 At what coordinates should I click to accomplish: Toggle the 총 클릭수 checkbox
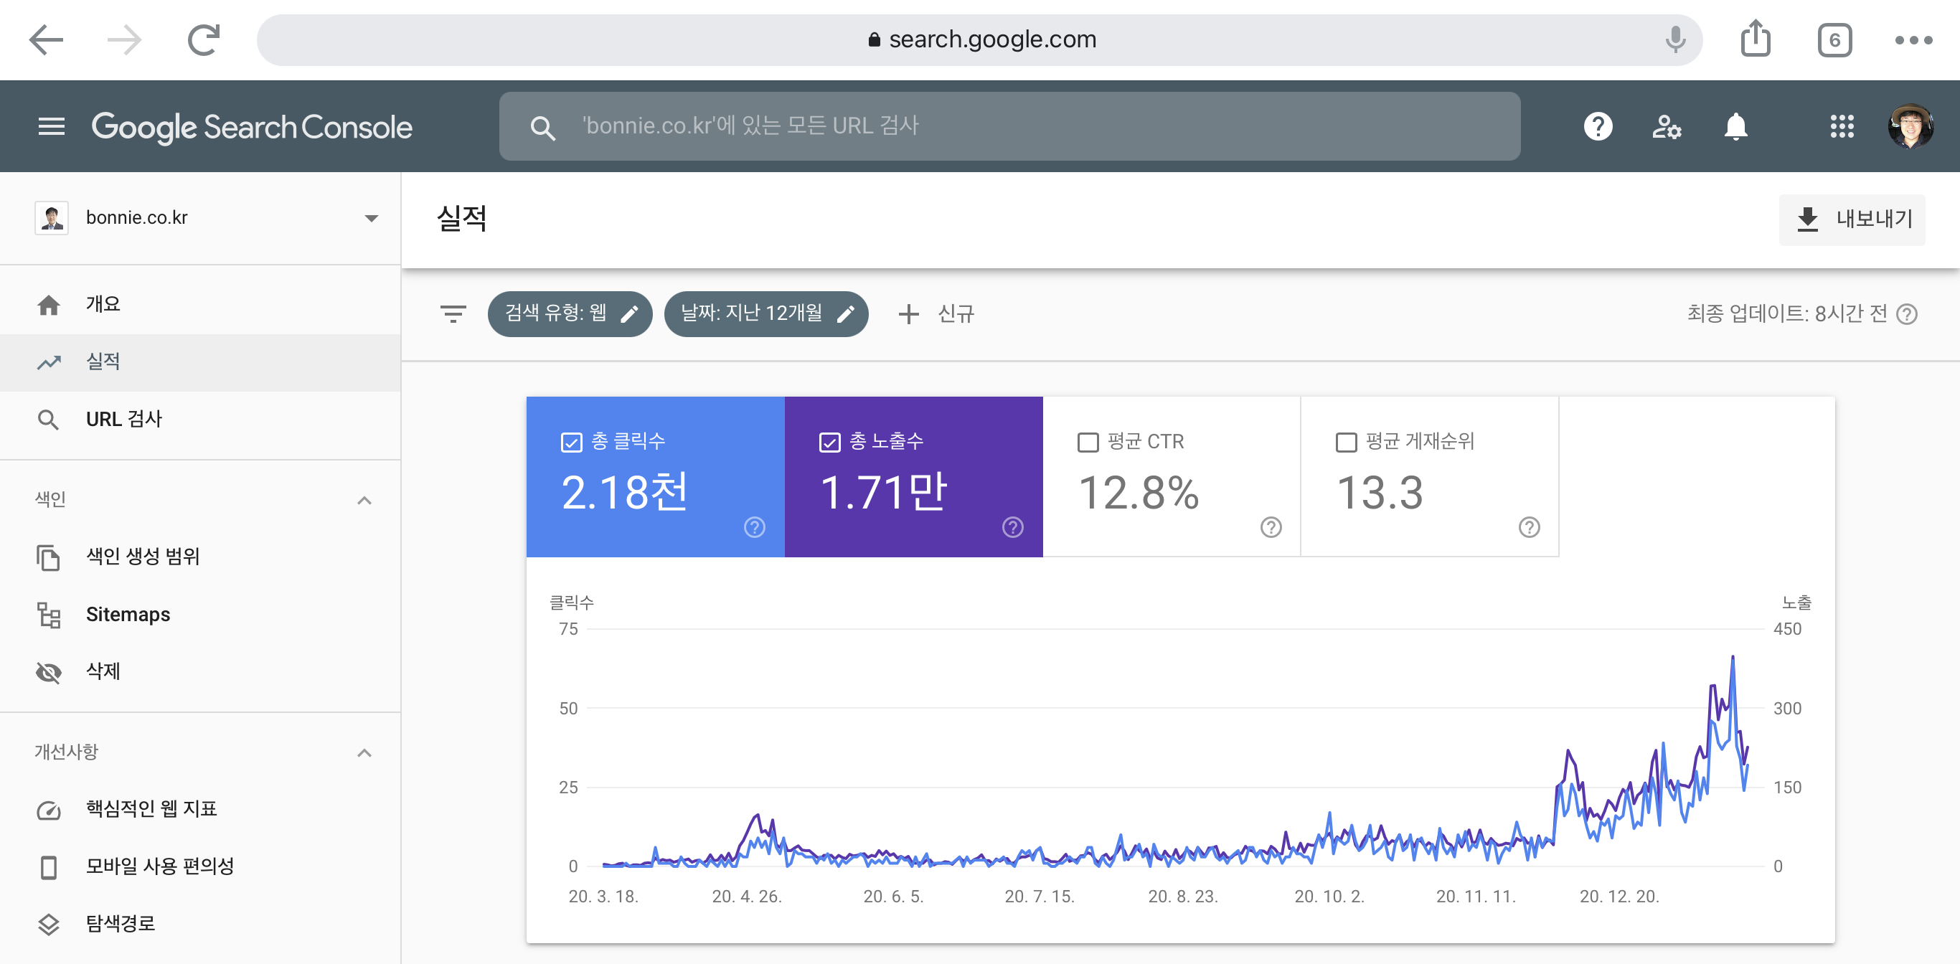570,442
